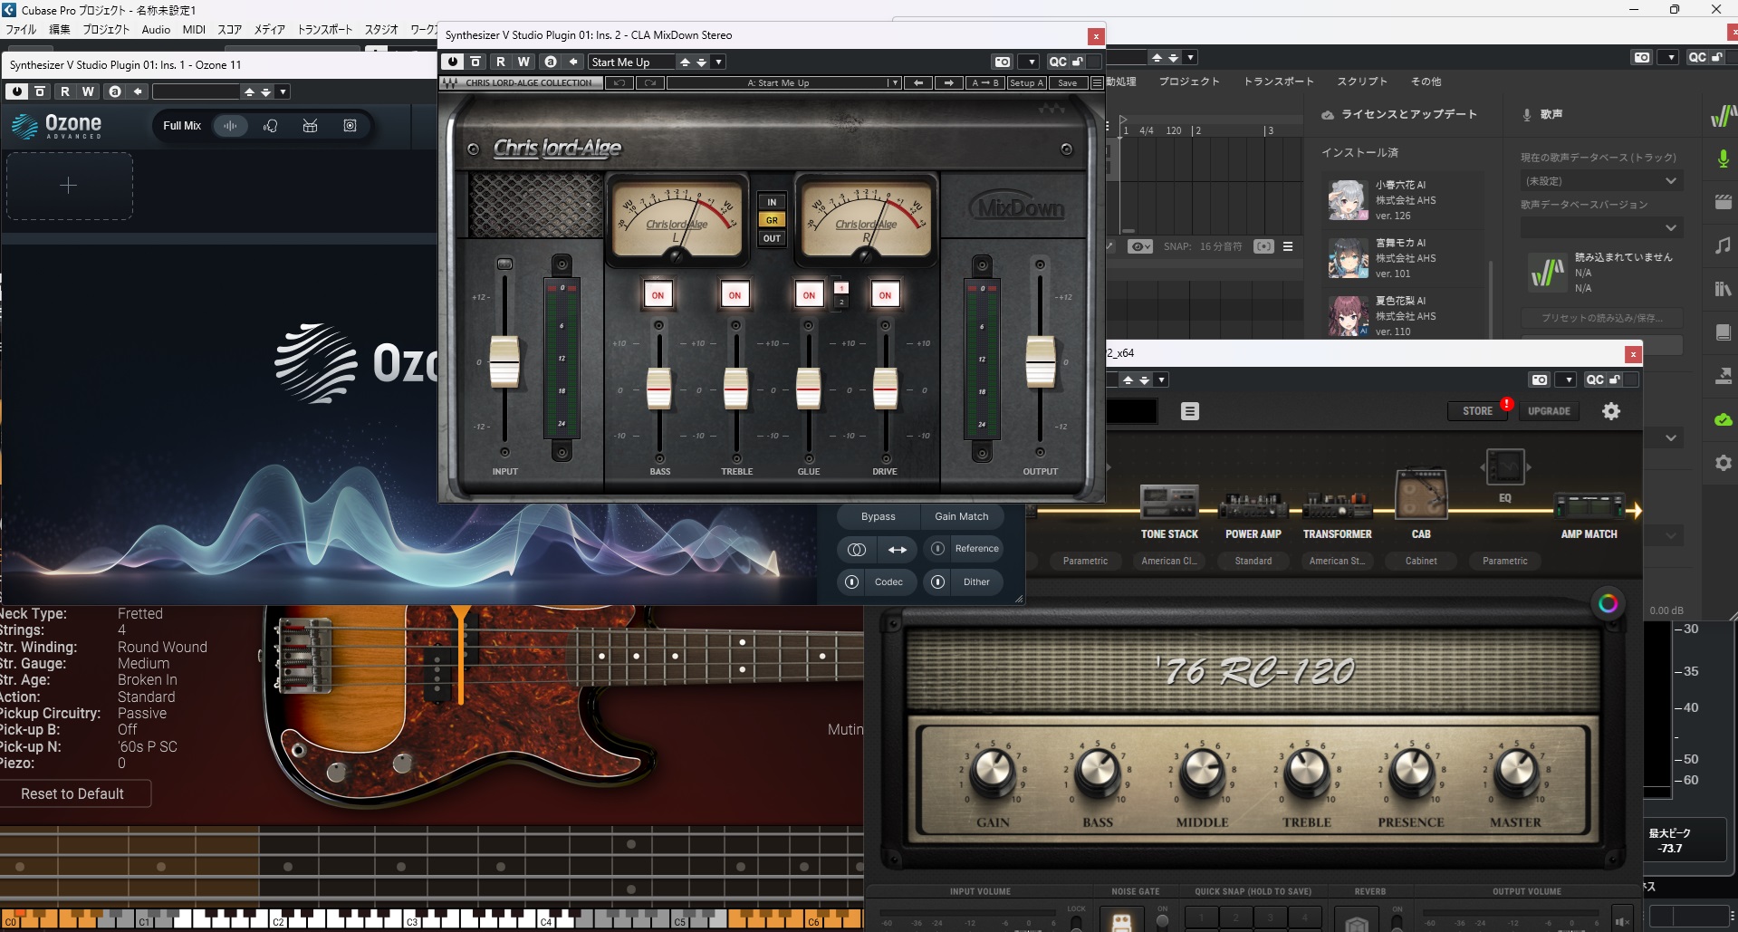Viewport: 1738px width, 932px height.
Task: Expand Ozone Full Mix mode selector
Action: tap(182, 126)
